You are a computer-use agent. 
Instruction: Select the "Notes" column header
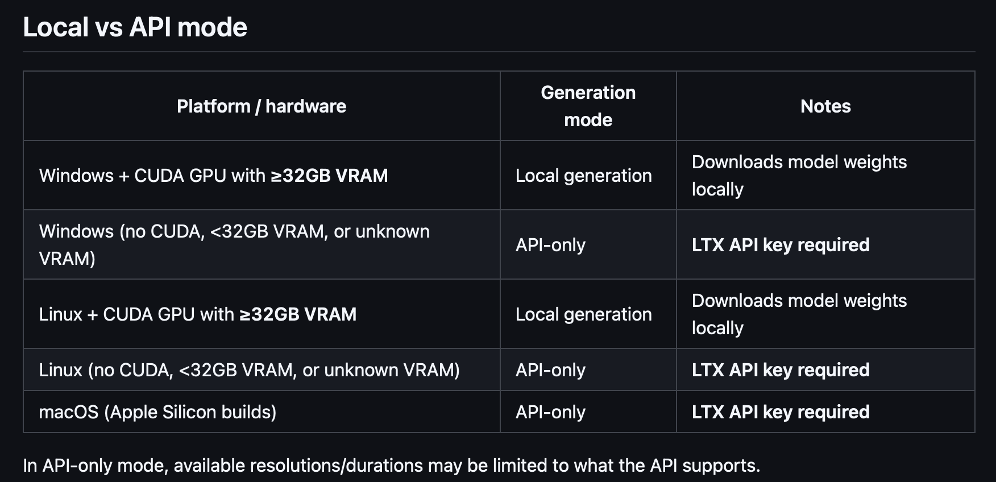tap(825, 106)
